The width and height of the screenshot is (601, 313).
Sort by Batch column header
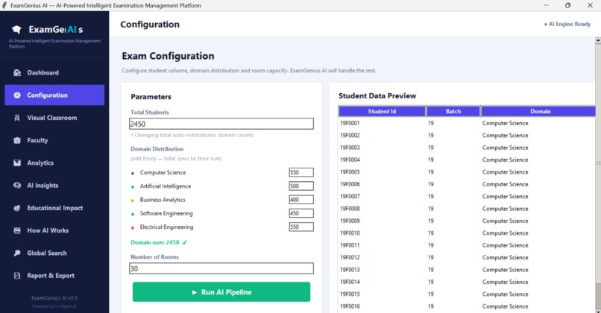tap(453, 111)
